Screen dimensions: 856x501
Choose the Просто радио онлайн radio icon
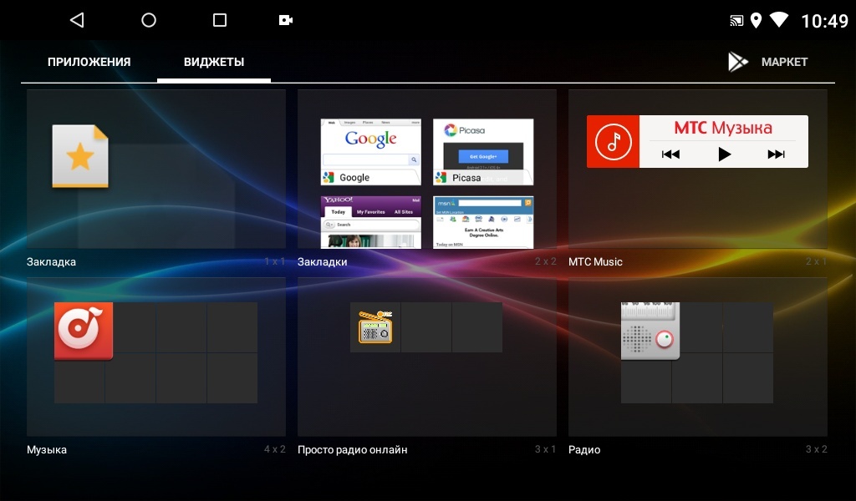(x=375, y=326)
